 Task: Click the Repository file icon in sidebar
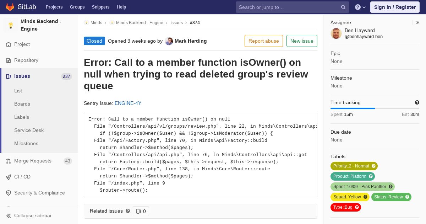click(9, 60)
